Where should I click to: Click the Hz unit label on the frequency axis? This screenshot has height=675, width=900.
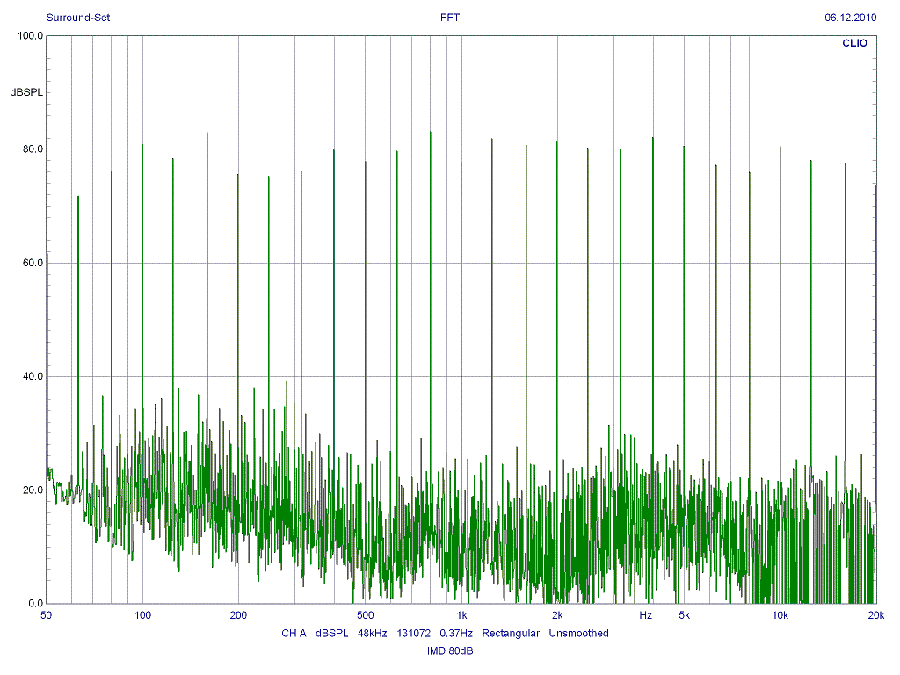646,615
